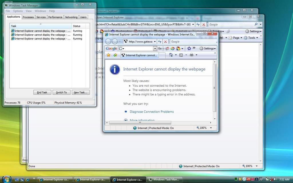The height and width of the screenshot is (183, 293).
Task: Expand the Home button dropdown in front window
Action: [x=176, y=55]
